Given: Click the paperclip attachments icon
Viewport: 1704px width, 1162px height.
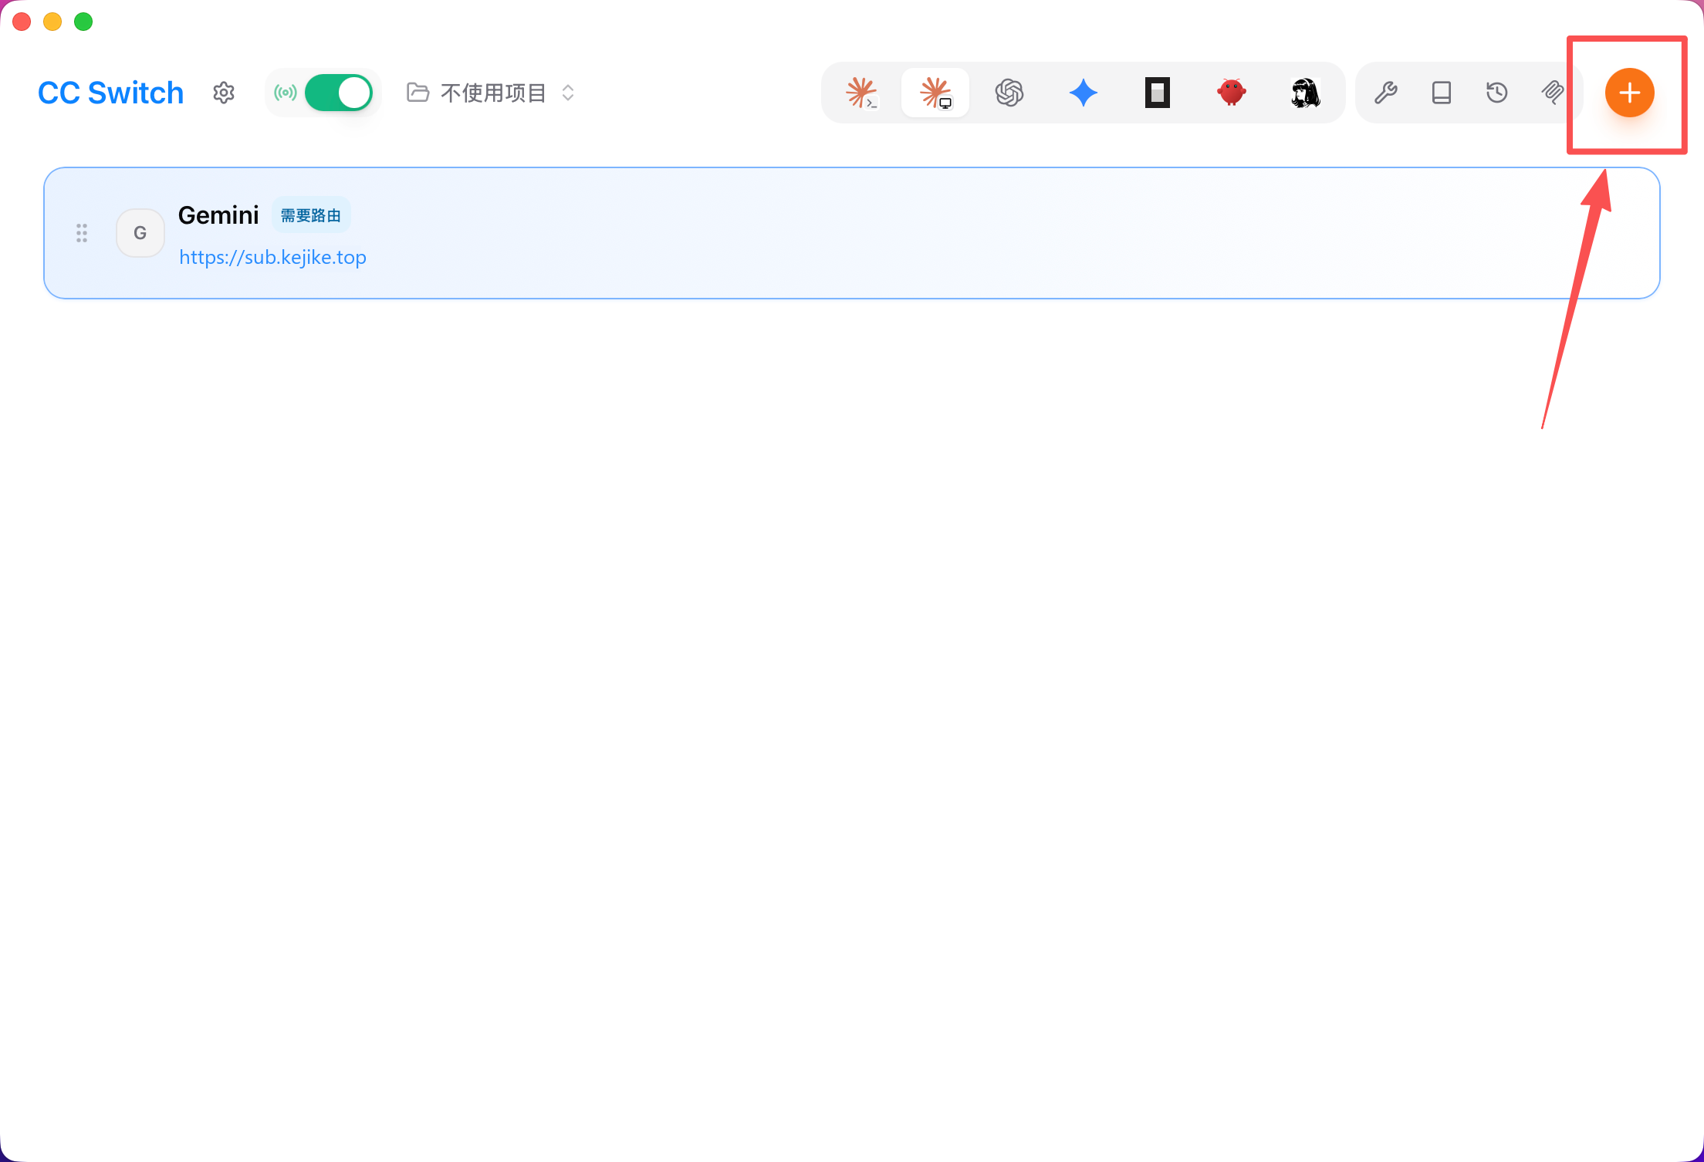Looking at the screenshot, I should pyautogui.click(x=1553, y=93).
